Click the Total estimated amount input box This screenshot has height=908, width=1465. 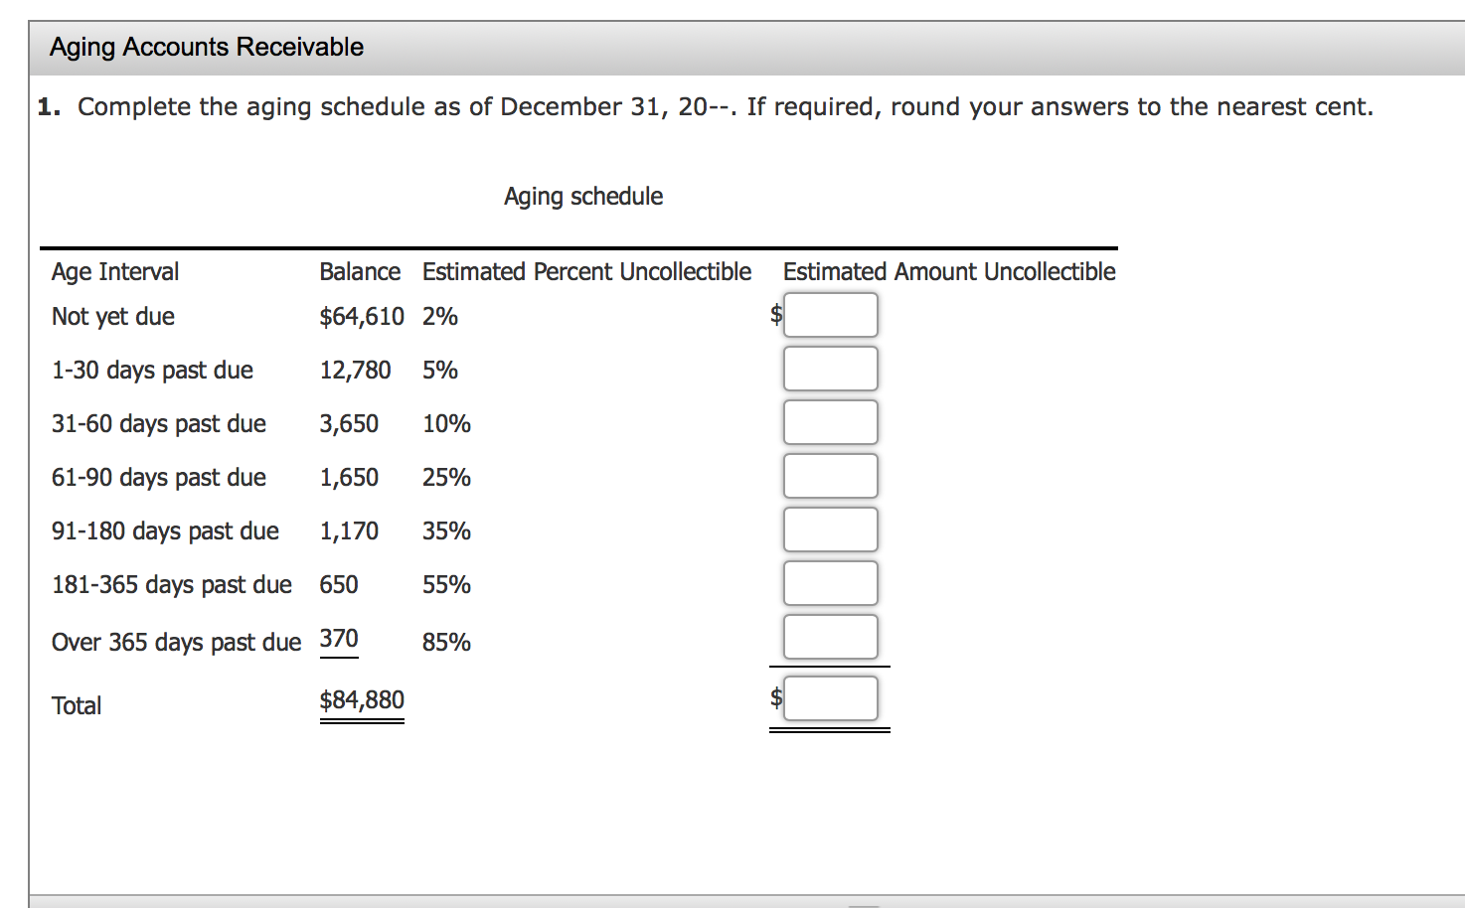[830, 697]
